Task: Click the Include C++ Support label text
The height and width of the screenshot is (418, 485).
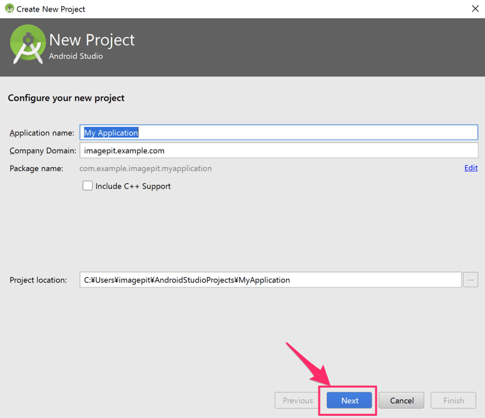Action: click(133, 187)
